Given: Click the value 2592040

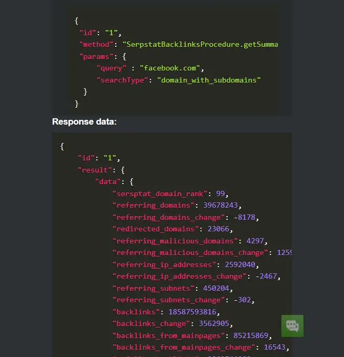Looking at the screenshot, I should click(240, 264).
